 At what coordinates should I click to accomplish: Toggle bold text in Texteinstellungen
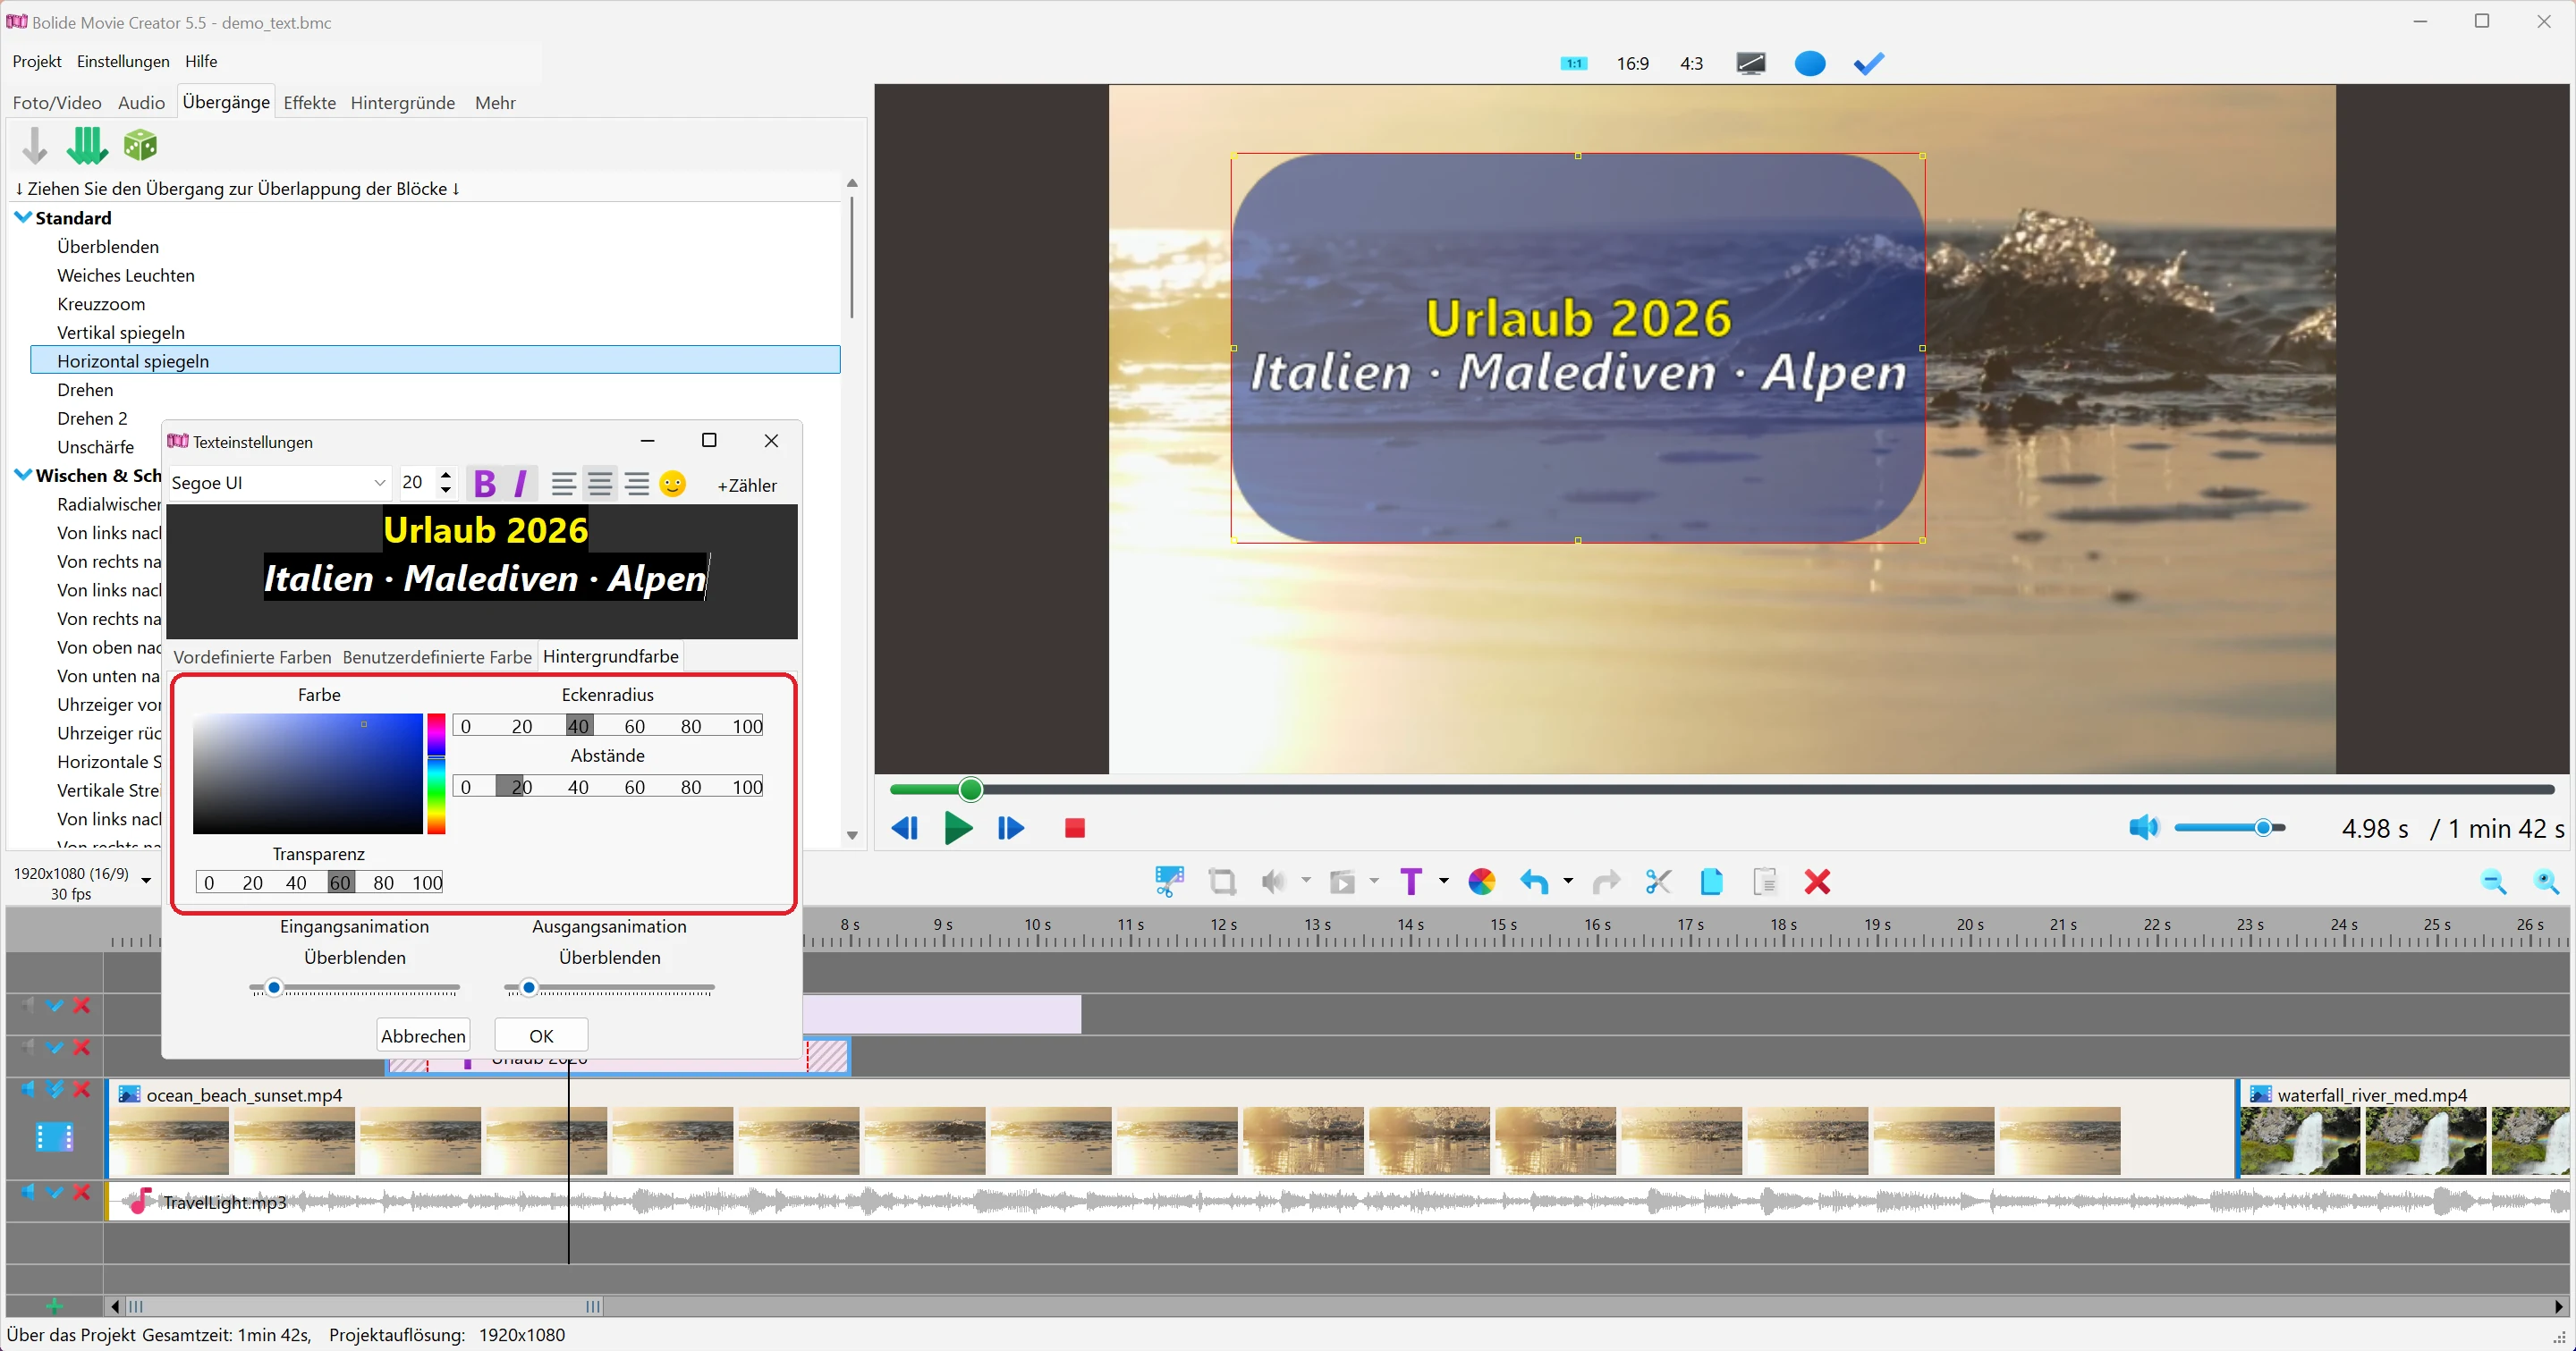tap(485, 485)
